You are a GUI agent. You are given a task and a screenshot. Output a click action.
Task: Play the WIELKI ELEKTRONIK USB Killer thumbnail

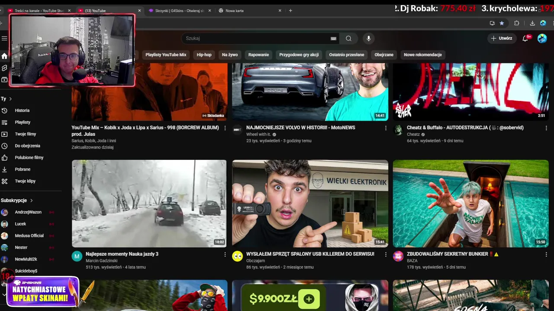pyautogui.click(x=310, y=203)
